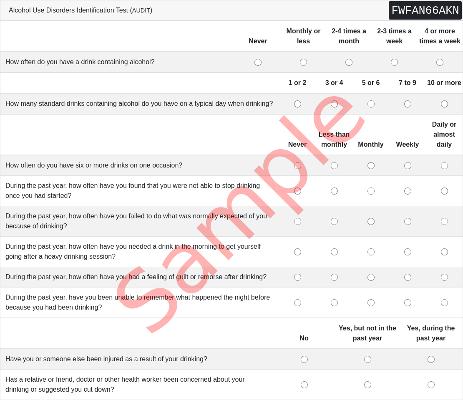Choose '2-4 times a month' for drink frequency
Screen dimensions: 463x400
(x=349, y=62)
